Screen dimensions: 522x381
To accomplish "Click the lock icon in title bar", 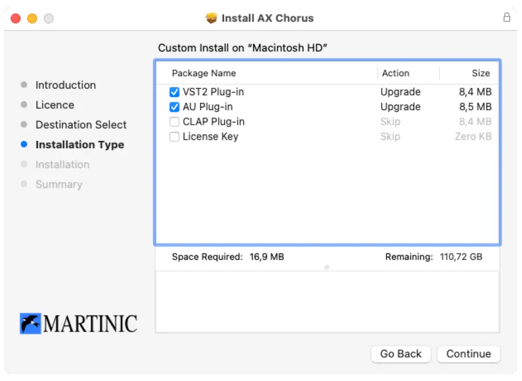I will [x=506, y=17].
